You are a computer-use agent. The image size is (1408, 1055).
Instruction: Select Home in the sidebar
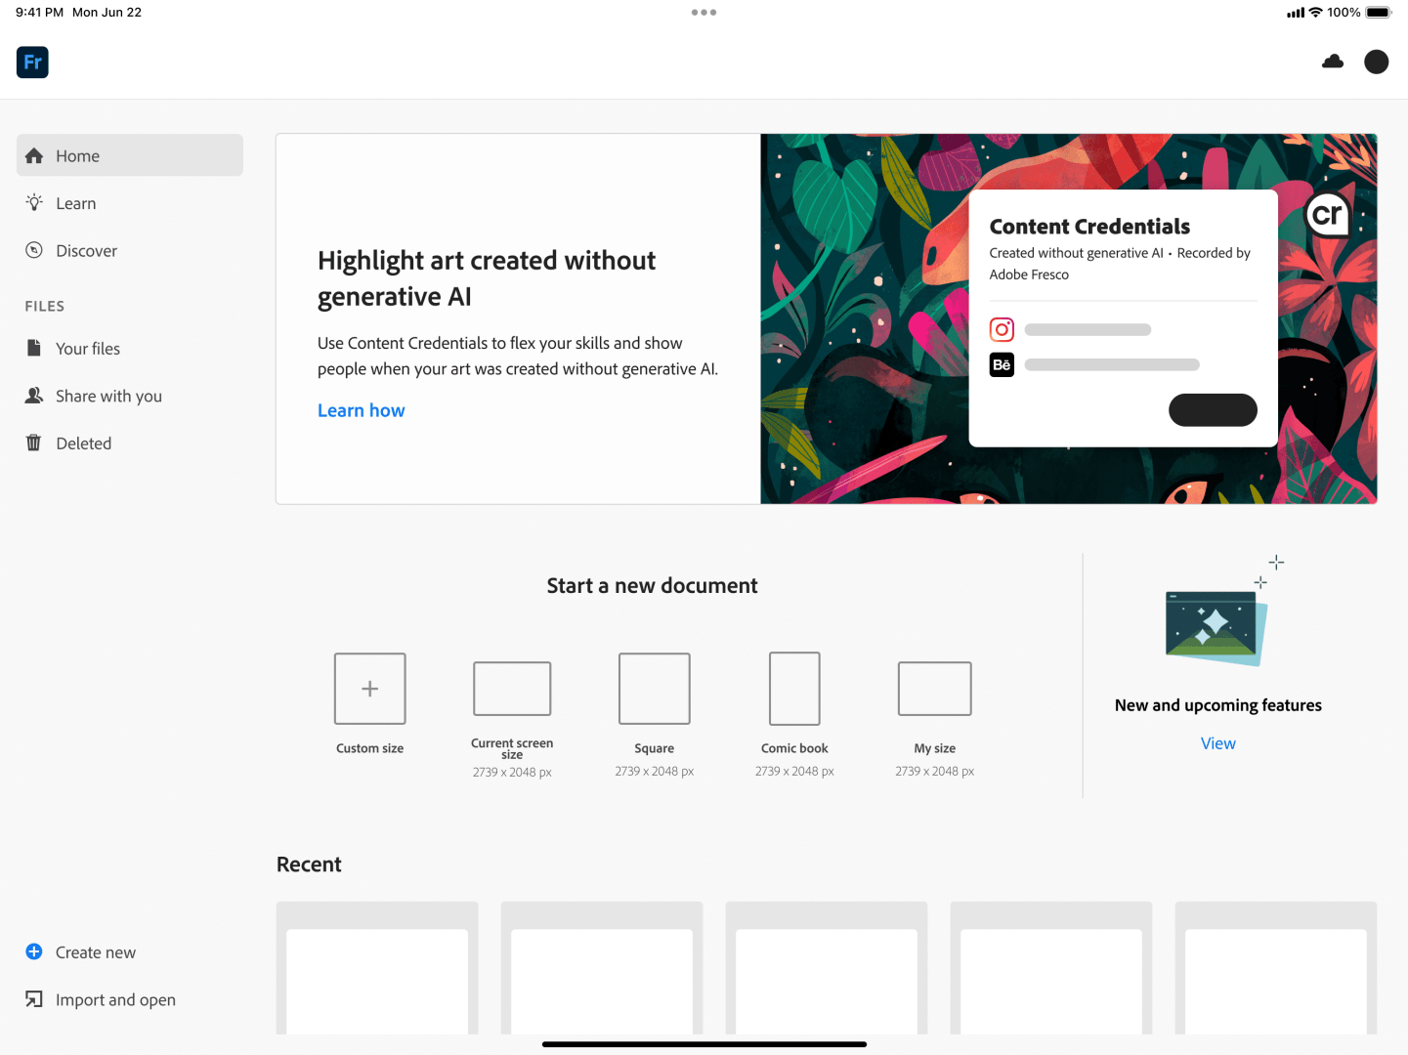click(78, 155)
